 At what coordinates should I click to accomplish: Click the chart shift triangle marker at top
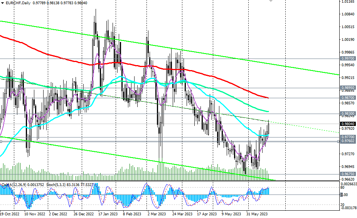(x=270, y=1)
